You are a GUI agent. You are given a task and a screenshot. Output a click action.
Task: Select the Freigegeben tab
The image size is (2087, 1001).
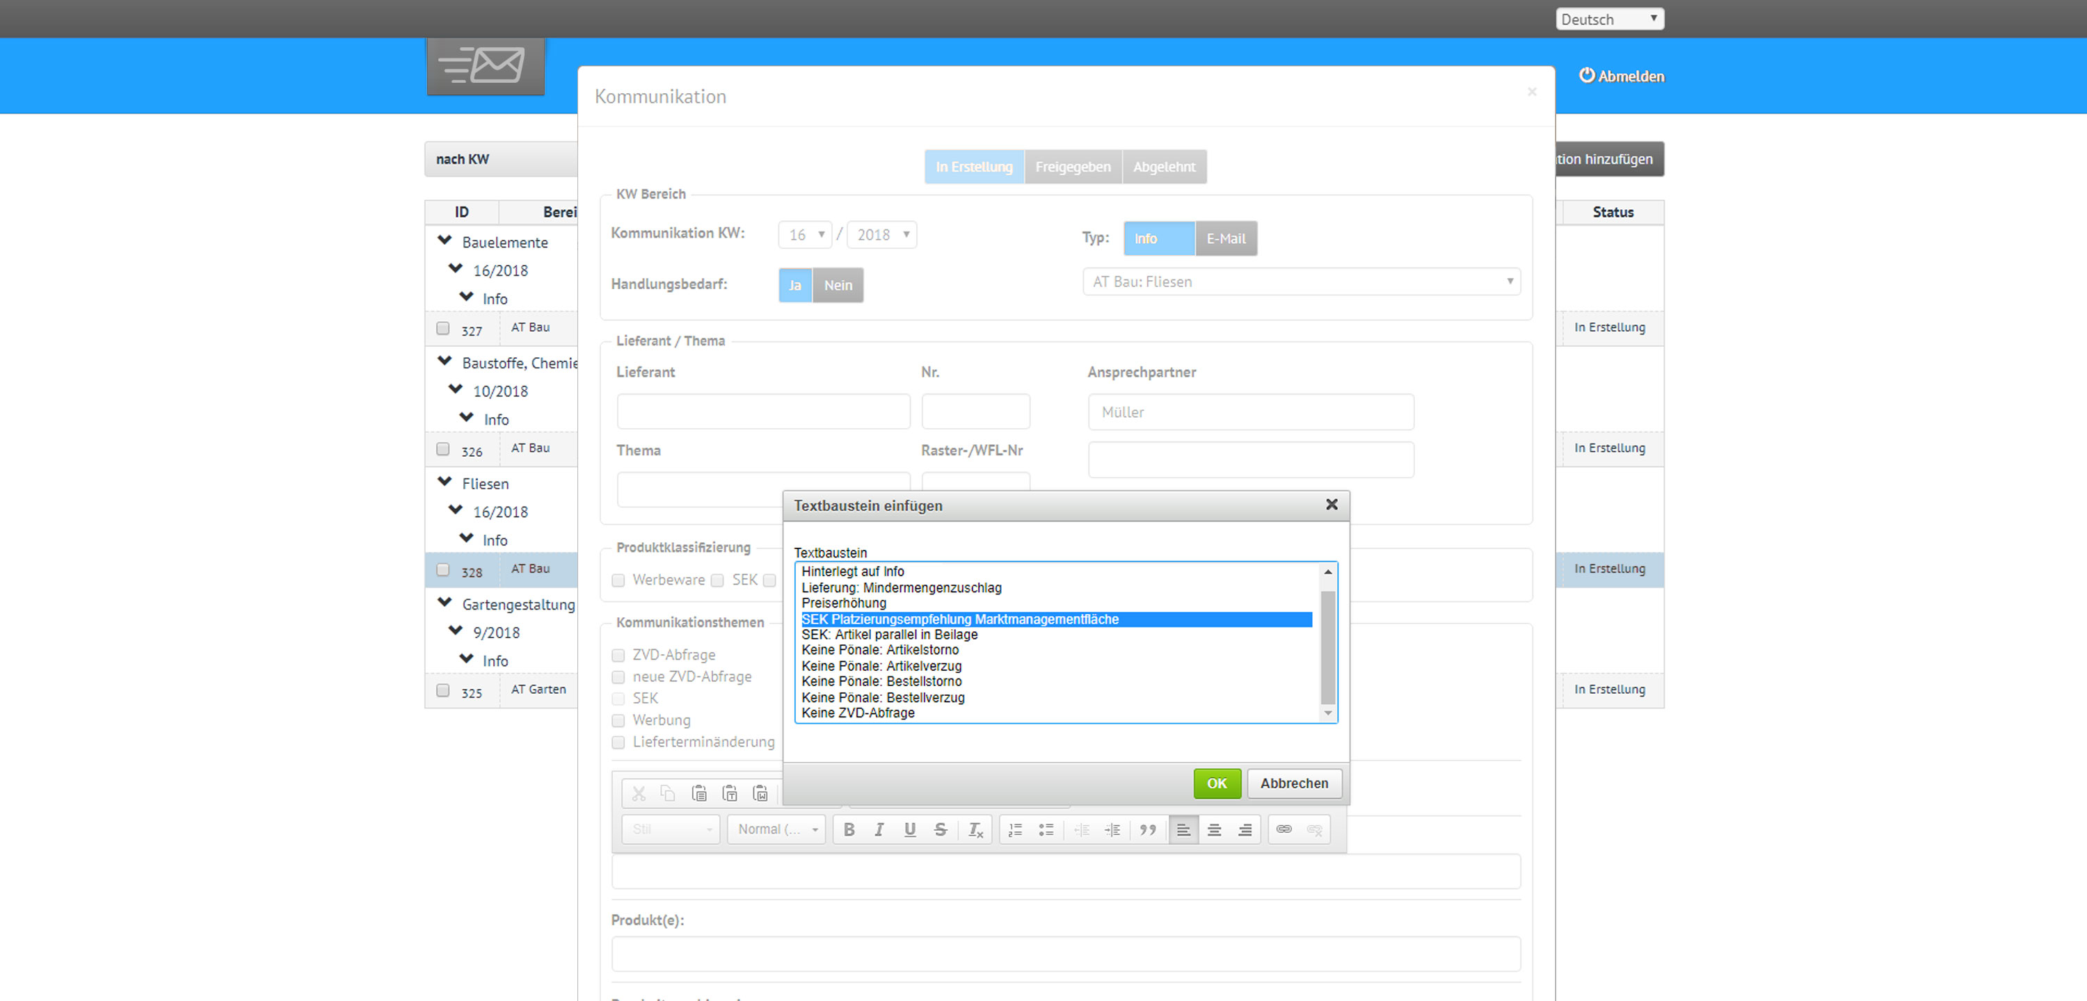pos(1074,168)
